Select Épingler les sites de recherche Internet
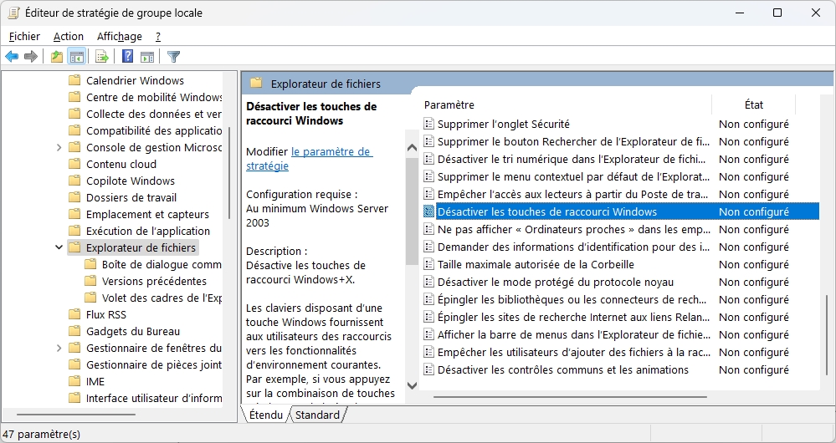 pyautogui.click(x=574, y=318)
